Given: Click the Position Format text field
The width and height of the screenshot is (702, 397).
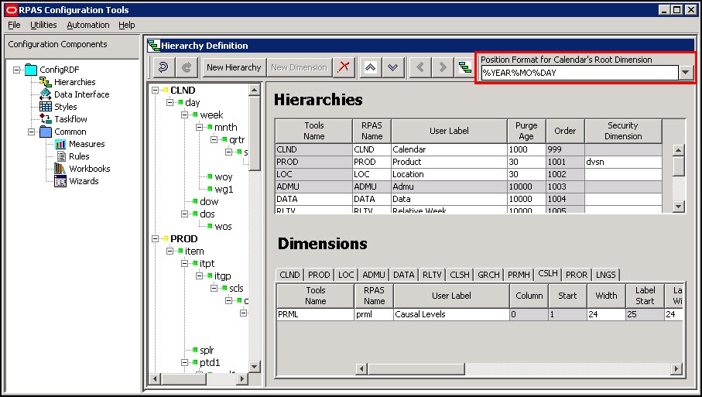Looking at the screenshot, I should (580, 73).
